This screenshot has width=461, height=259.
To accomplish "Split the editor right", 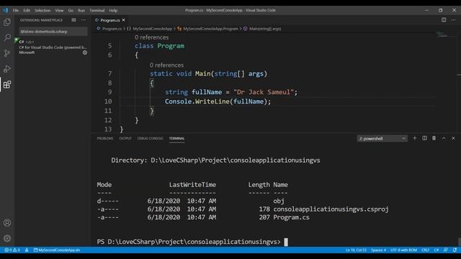I will [444, 20].
